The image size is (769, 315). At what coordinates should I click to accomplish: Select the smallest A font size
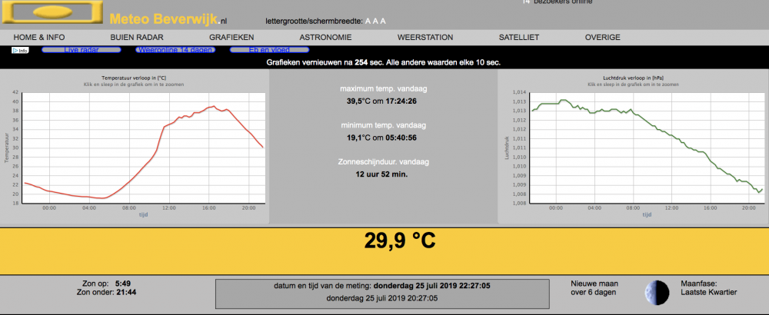(368, 21)
